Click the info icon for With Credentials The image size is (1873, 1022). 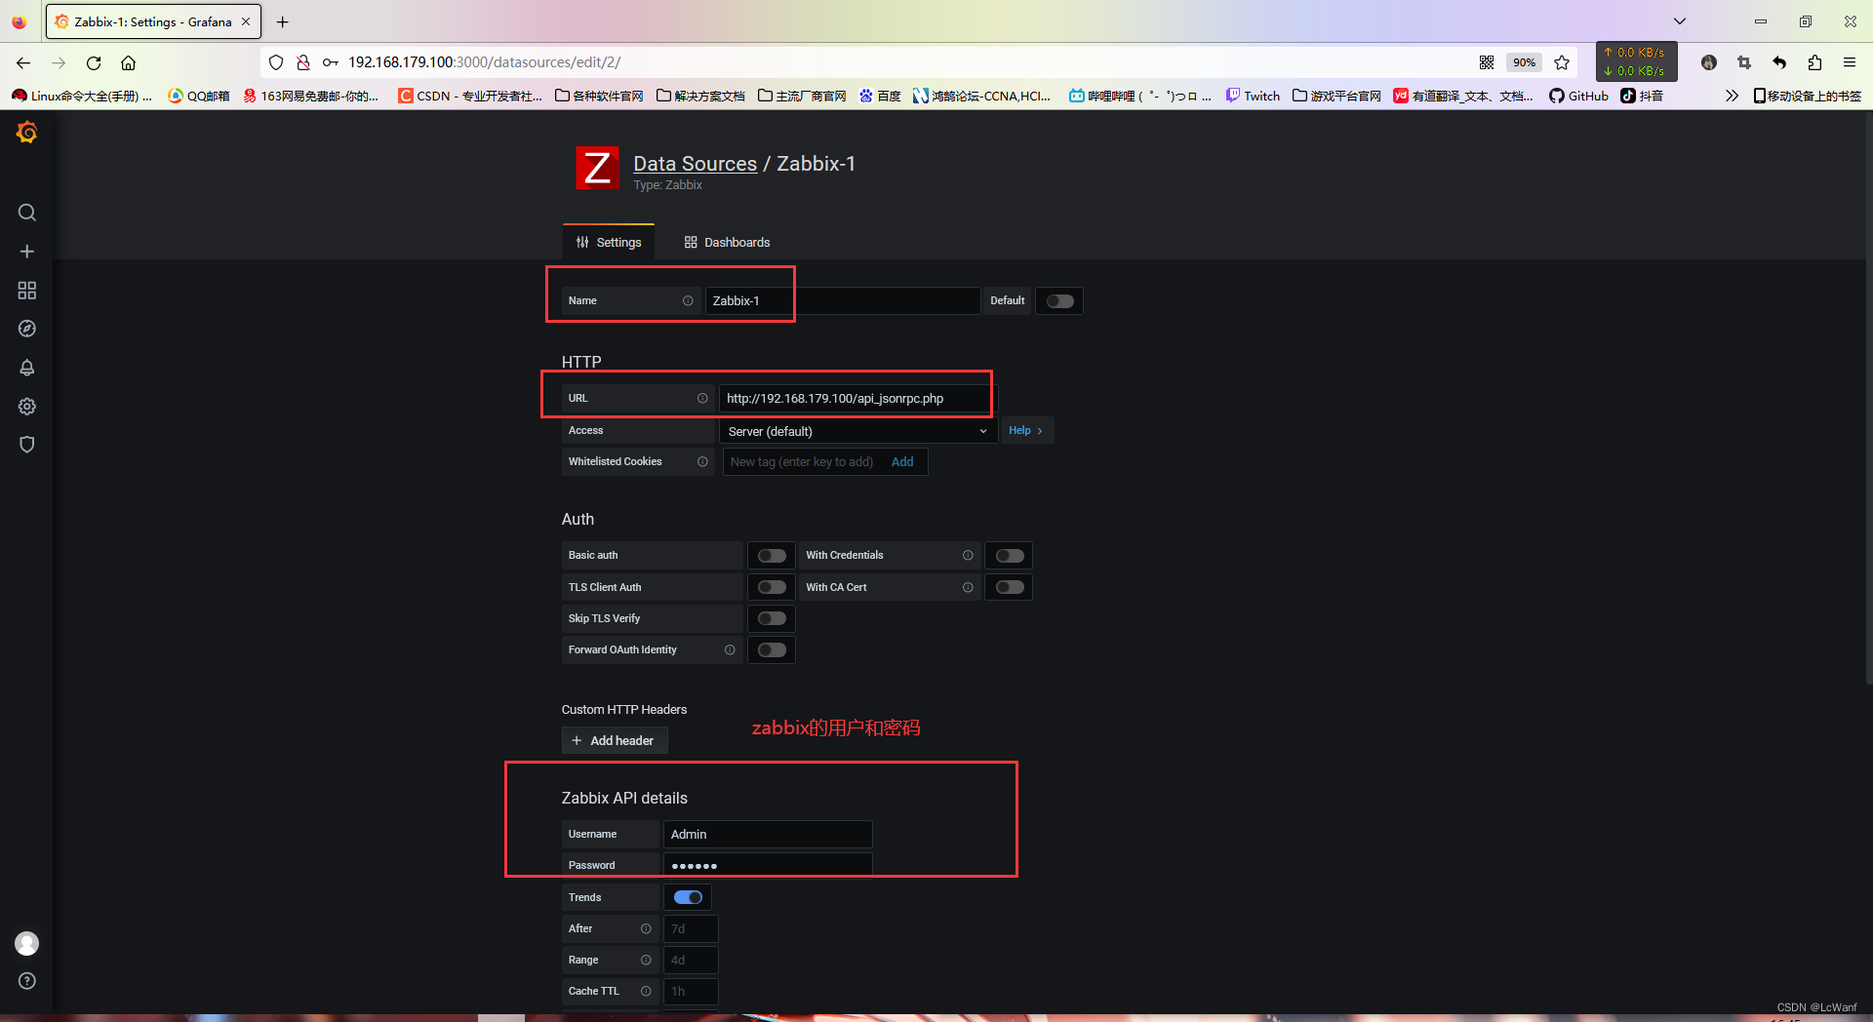pos(968,555)
